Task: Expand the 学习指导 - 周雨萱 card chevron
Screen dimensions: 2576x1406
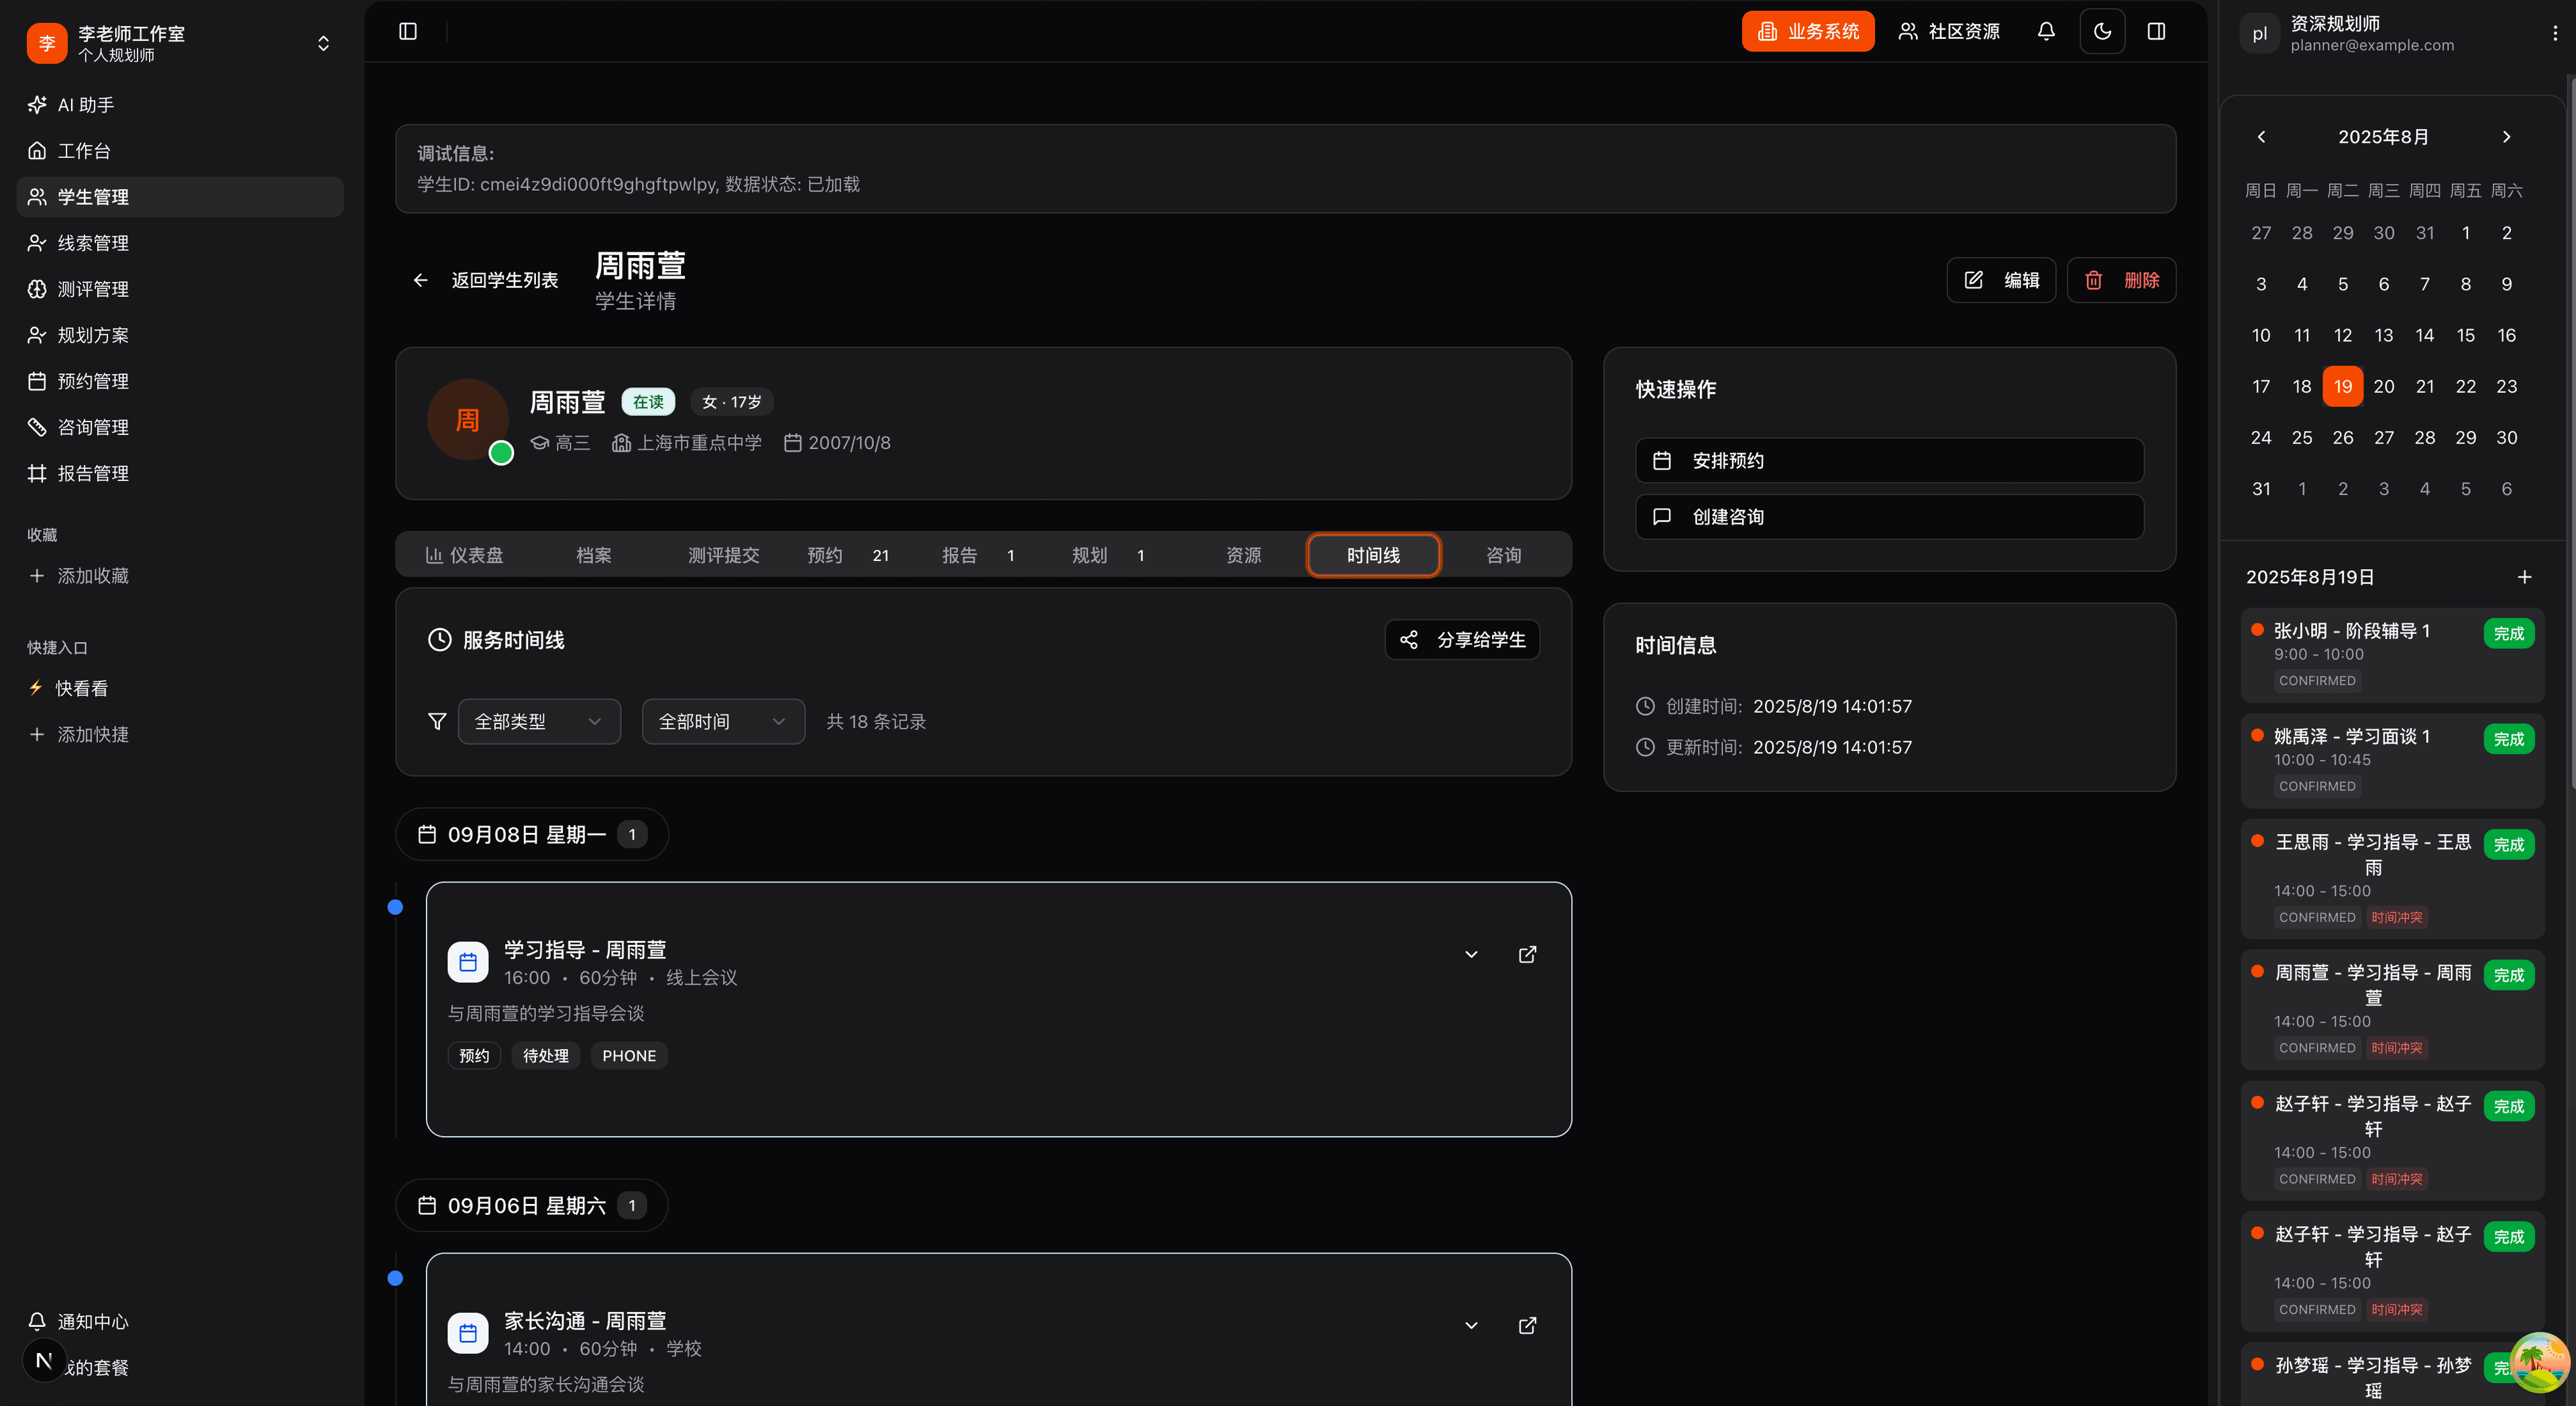Action: click(1471, 955)
